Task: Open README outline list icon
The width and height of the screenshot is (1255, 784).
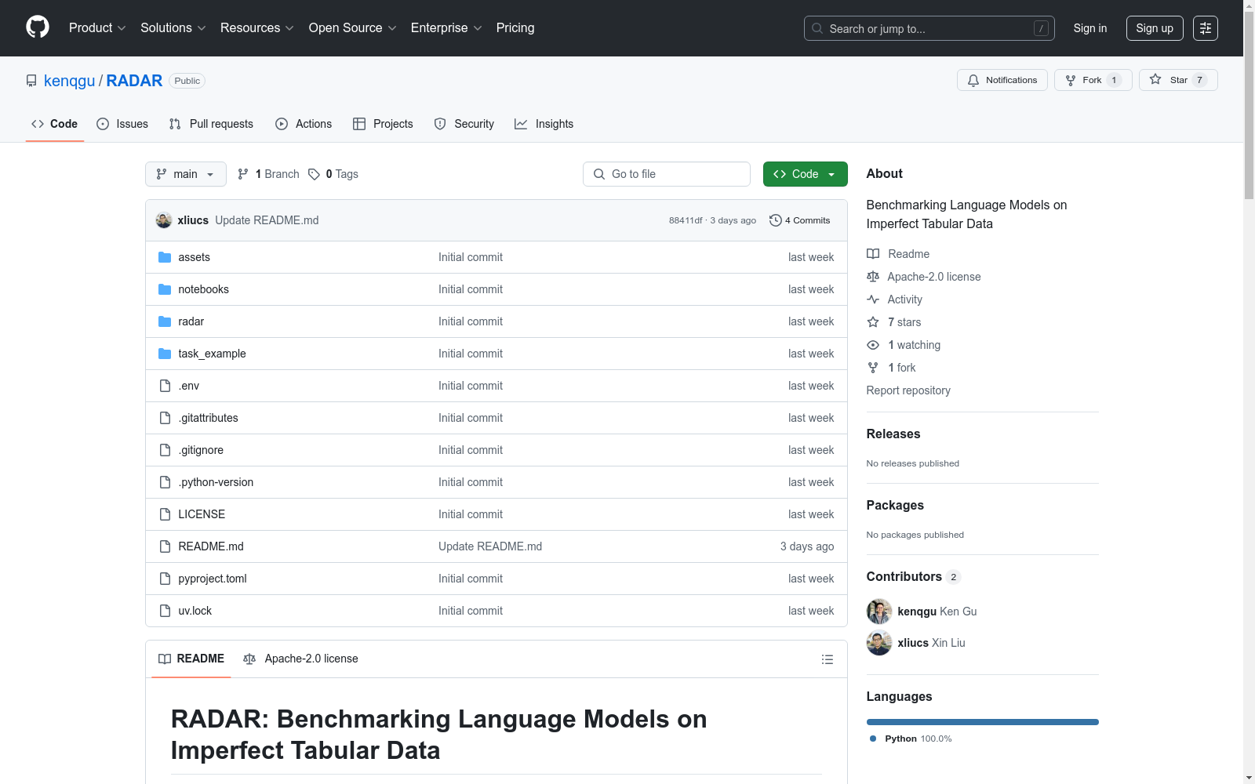Action: point(827,659)
